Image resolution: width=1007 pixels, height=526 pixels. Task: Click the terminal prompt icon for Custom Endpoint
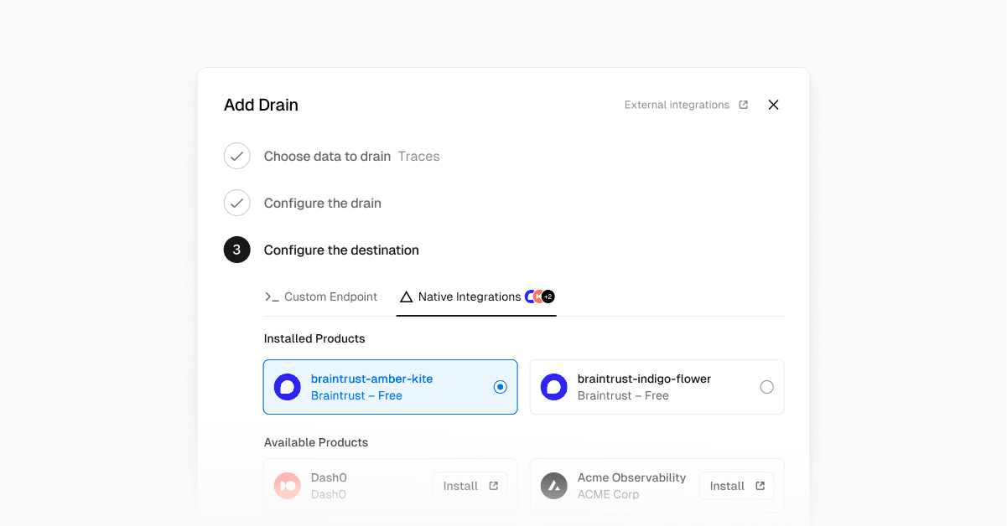coord(272,297)
